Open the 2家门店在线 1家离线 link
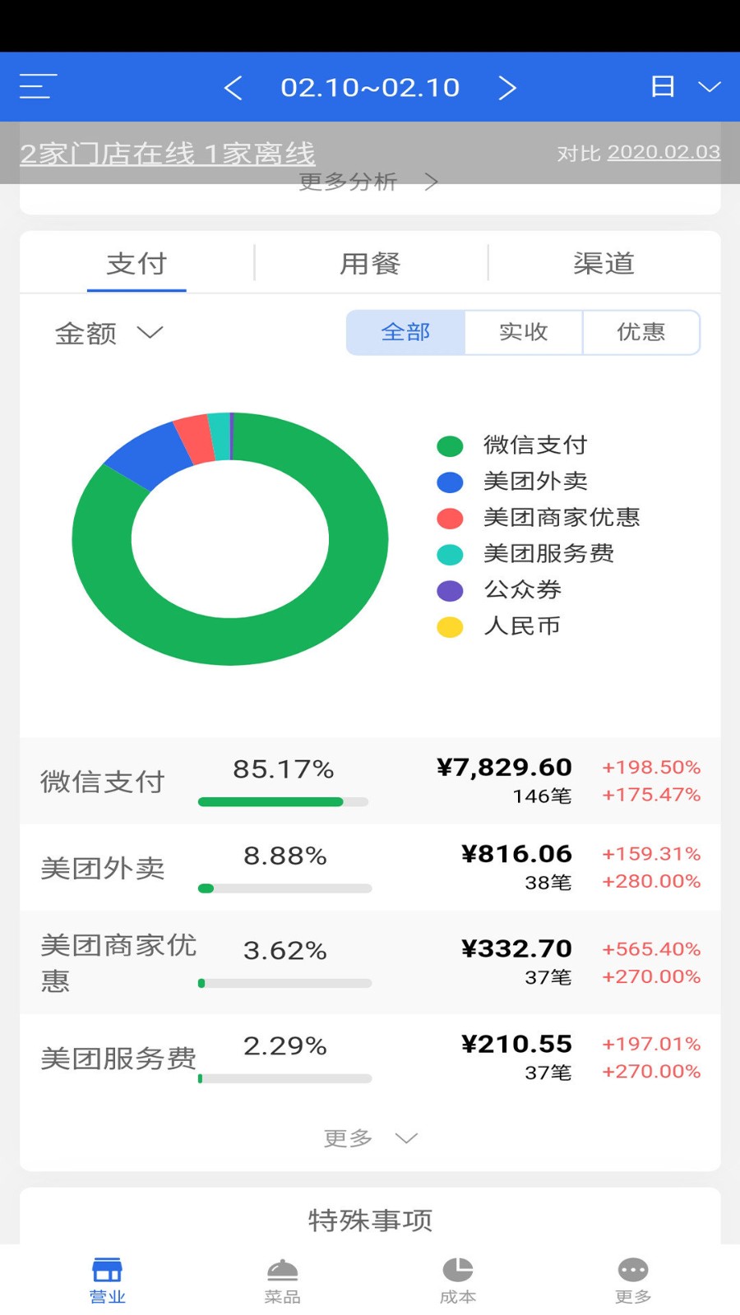This screenshot has height=1315, width=740. [168, 153]
